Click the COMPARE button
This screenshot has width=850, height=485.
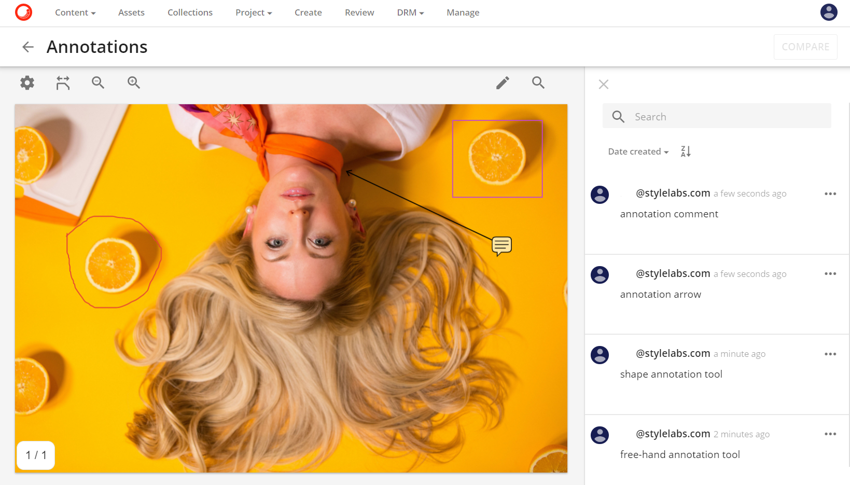805,47
